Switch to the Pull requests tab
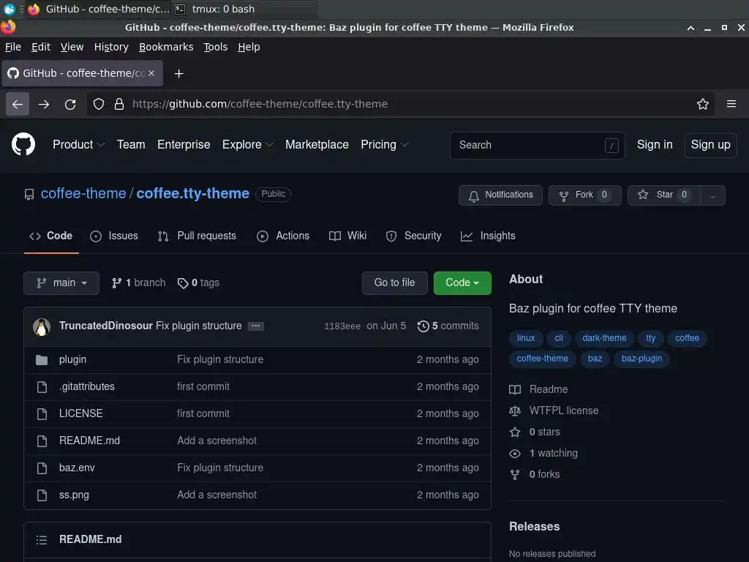Viewport: 749px width, 562px height. pos(197,236)
